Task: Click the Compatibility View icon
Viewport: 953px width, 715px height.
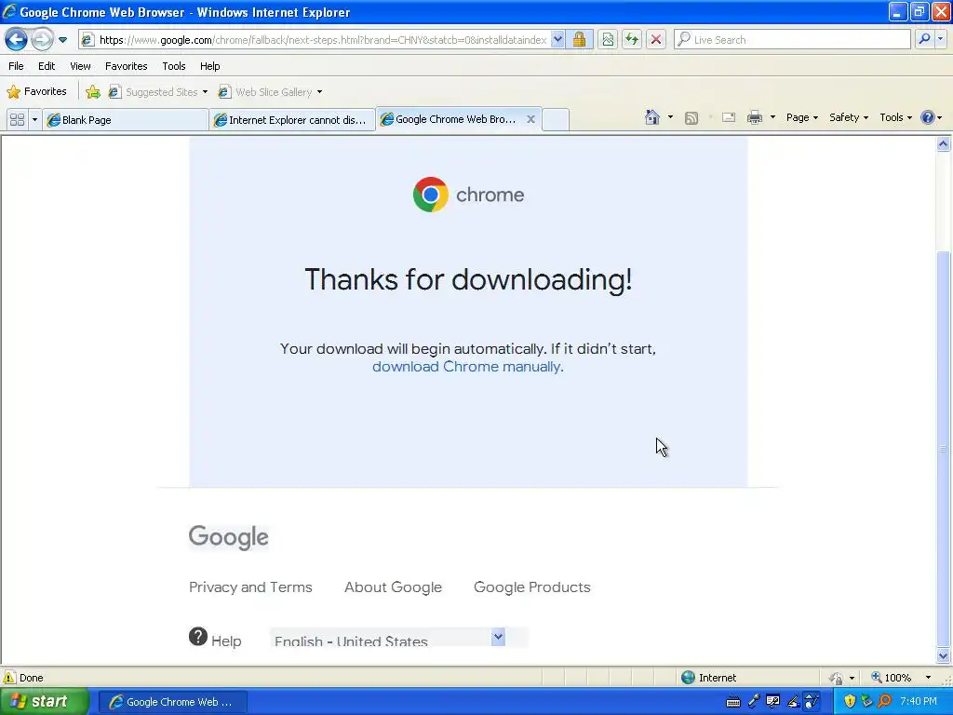Action: click(x=607, y=39)
